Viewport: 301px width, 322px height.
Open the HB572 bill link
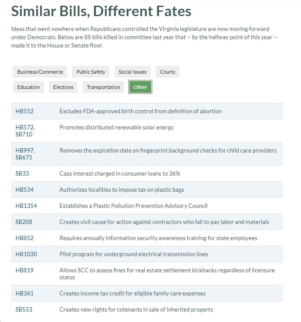(25, 127)
